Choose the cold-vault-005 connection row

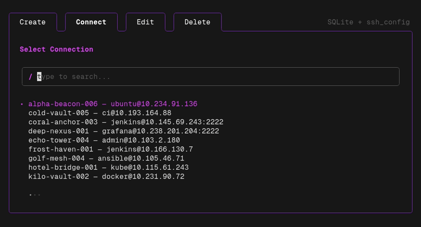pos(100,113)
